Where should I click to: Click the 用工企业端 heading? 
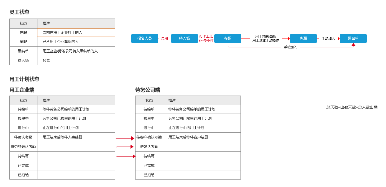pyautogui.click(x=22, y=90)
